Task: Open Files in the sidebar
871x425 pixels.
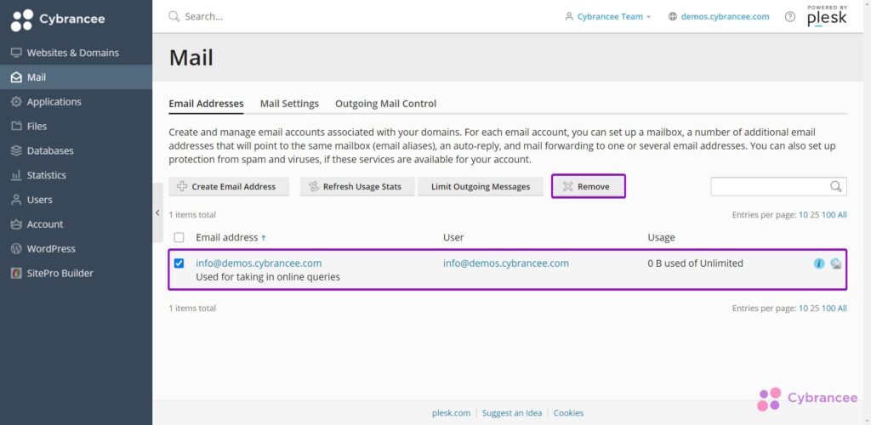Action: 76,126
